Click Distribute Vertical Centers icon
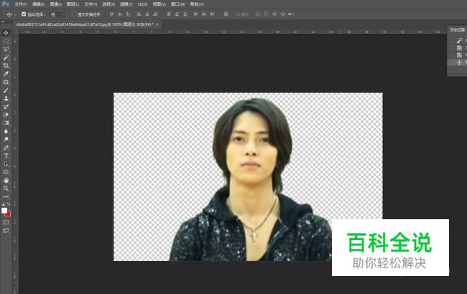The width and height of the screenshot is (467, 294). click(177, 14)
